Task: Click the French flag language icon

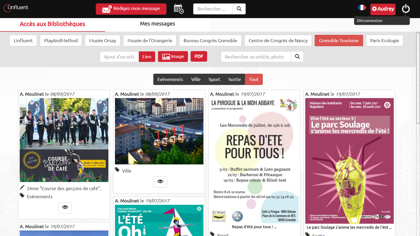Action: tap(362, 8)
